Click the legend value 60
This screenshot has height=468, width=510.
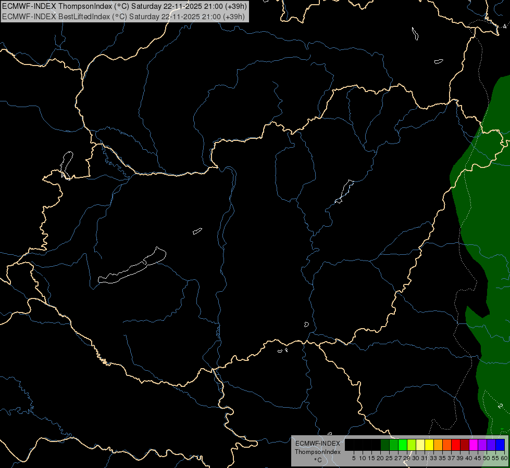504,458
